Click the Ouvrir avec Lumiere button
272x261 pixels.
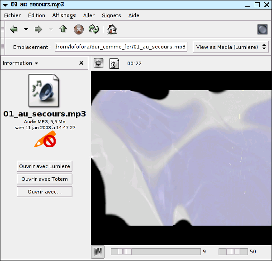click(44, 166)
